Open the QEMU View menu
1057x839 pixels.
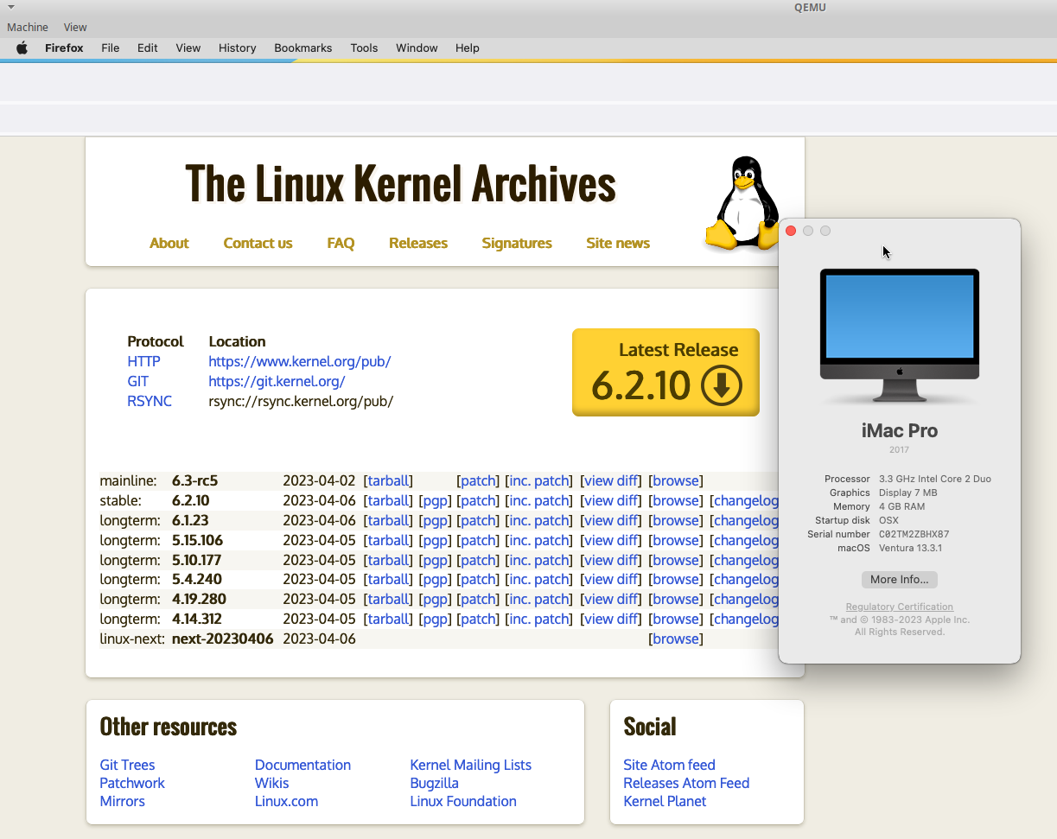tap(75, 27)
